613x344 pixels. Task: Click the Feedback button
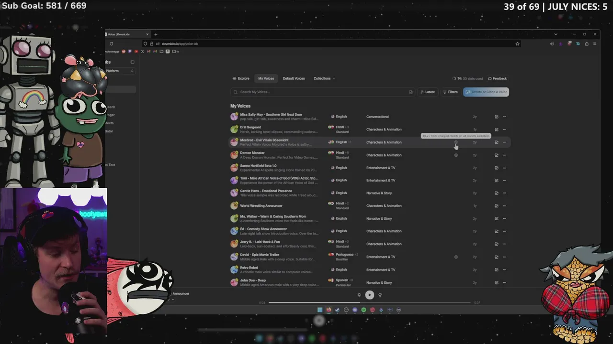coord(498,78)
